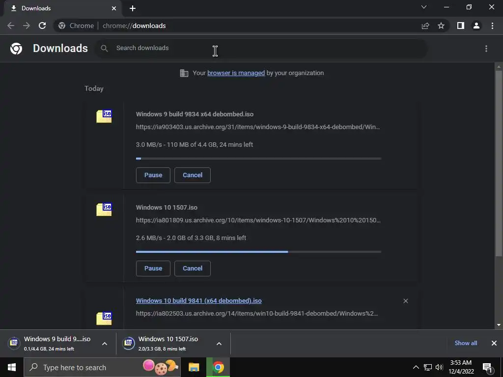Click the Windows 10 1507 archive.org URL
The image size is (503, 377).
[x=258, y=220]
